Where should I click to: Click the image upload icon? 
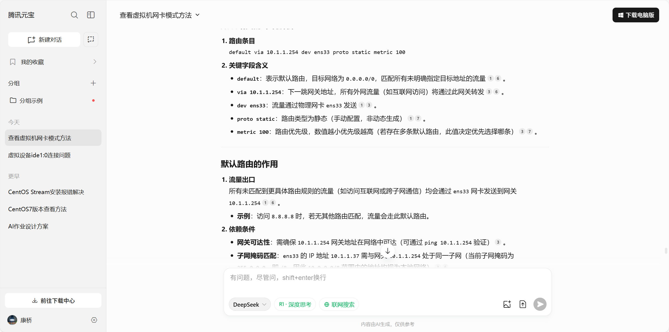tap(507, 304)
